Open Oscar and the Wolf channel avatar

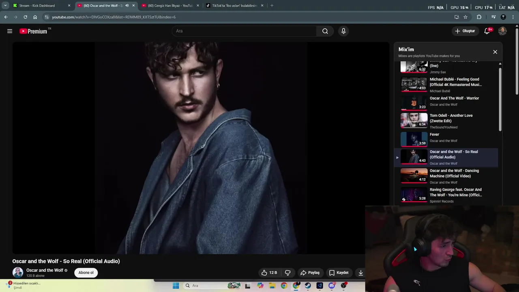click(x=18, y=273)
